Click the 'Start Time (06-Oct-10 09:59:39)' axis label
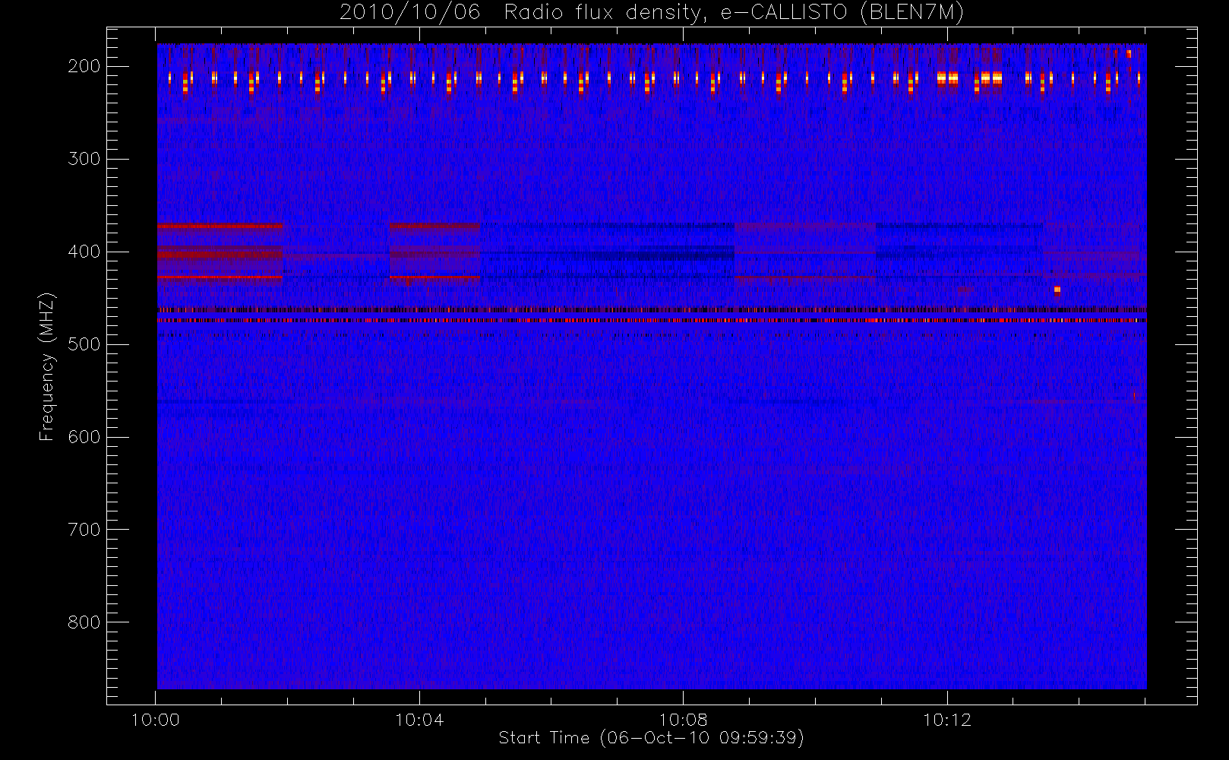Viewport: 1229px width, 760px height. click(651, 738)
